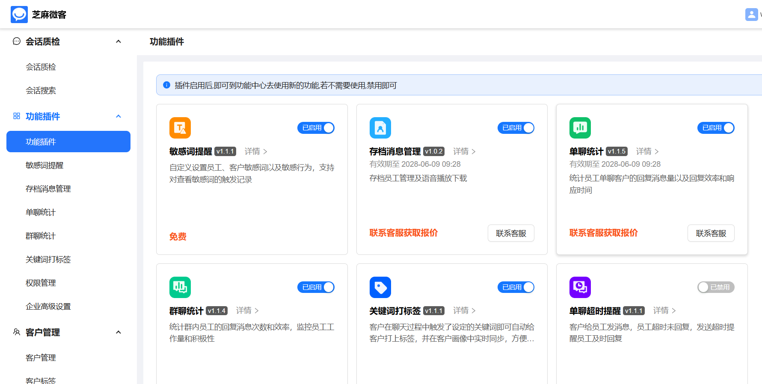This screenshot has height=384, width=762.
Task: Click 联系客服获取报价 text on 单聊统计 card
Action: 603,233
